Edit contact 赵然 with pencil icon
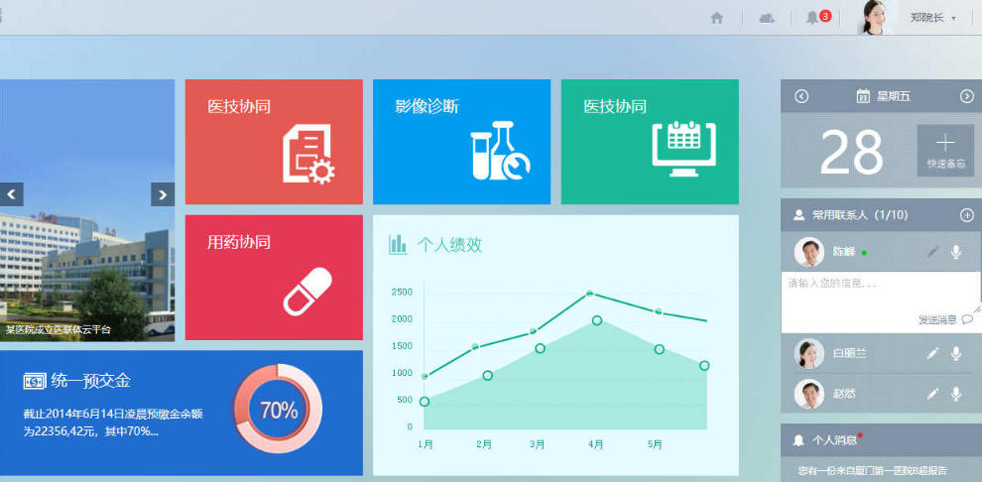 tap(933, 394)
